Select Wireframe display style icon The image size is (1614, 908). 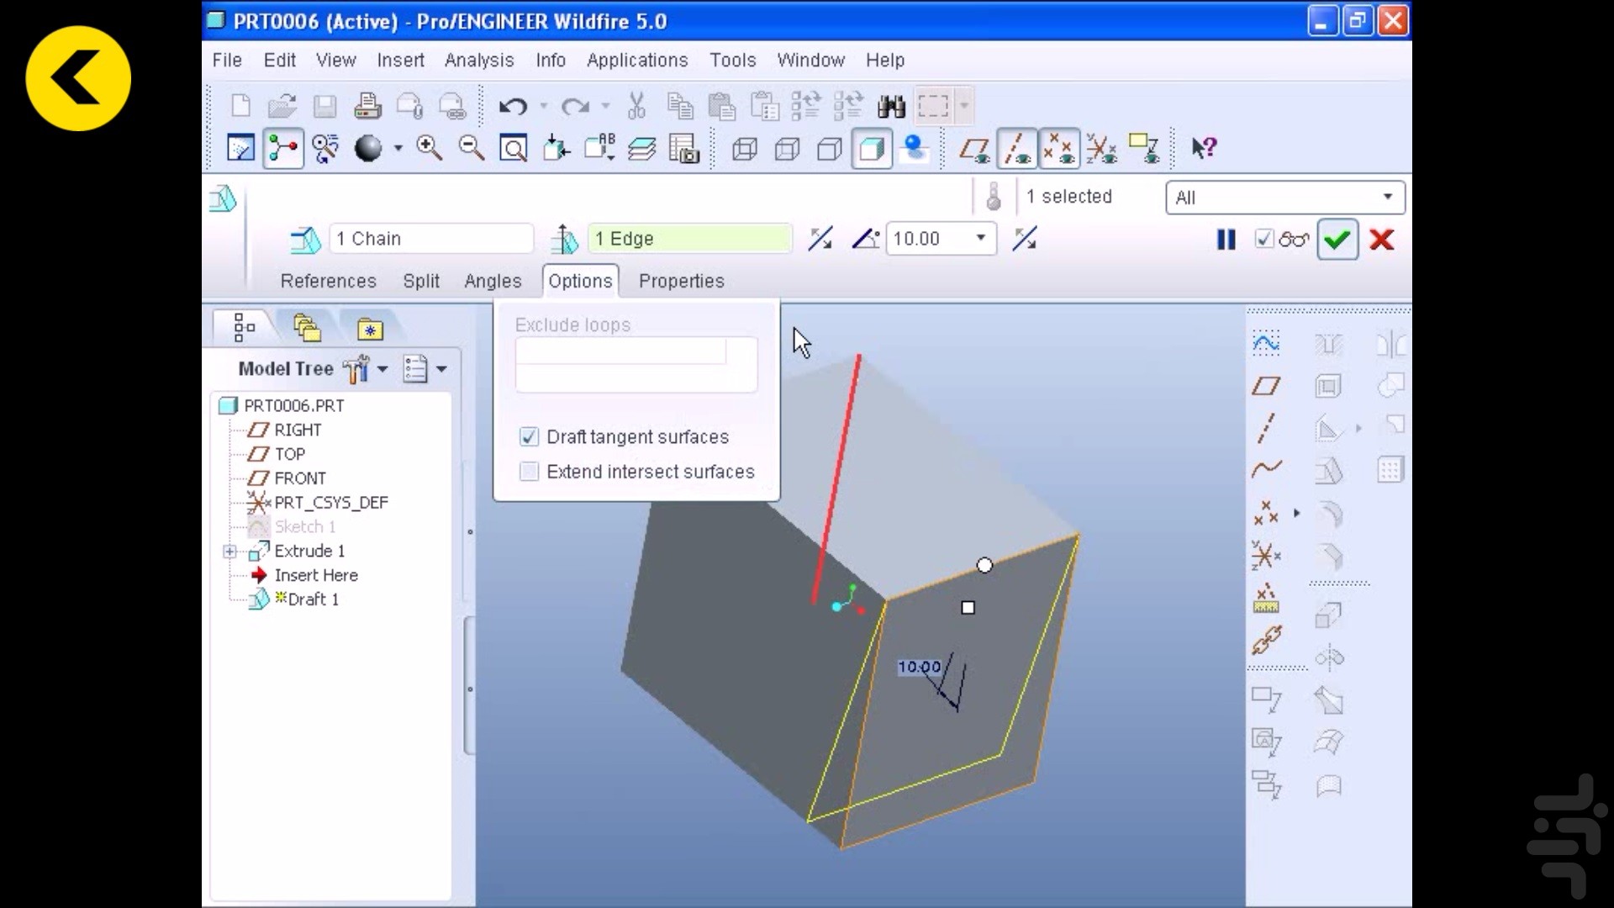(x=745, y=150)
